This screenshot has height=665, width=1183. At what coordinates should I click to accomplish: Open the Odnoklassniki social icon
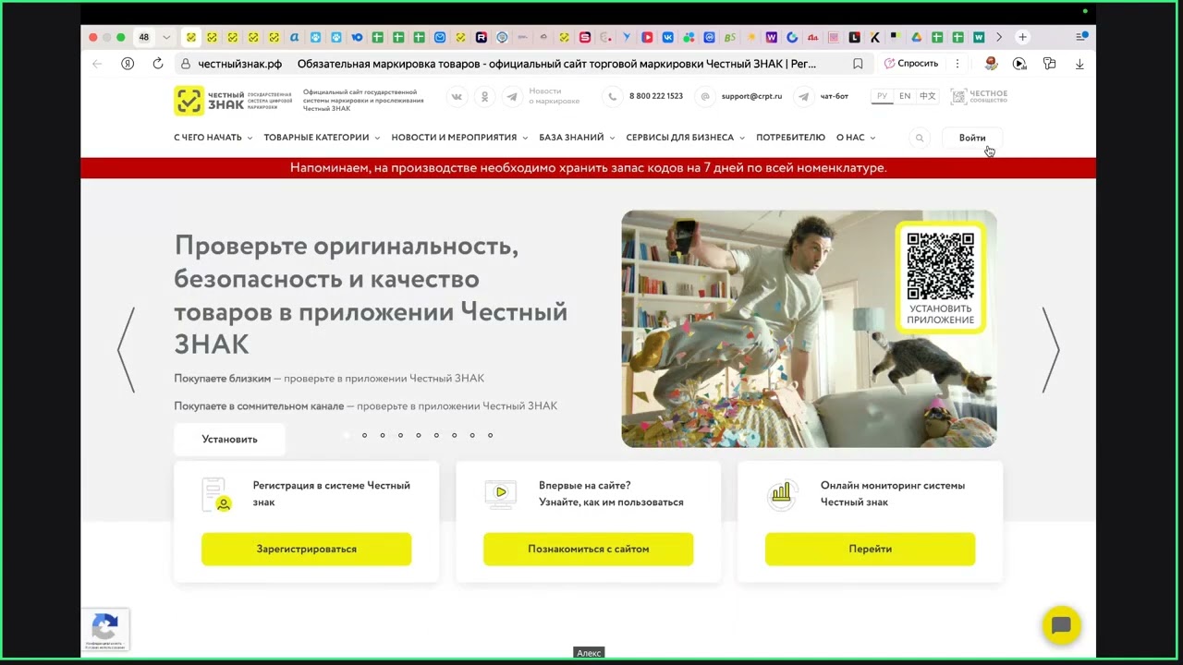[x=484, y=96]
